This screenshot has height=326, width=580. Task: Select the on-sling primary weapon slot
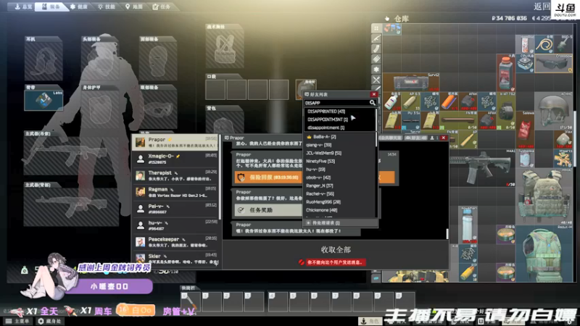click(x=71, y=154)
